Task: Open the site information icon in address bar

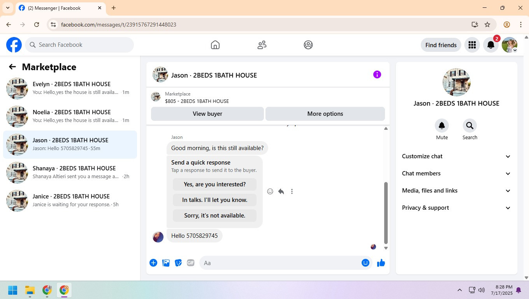Action: pyautogui.click(x=53, y=25)
